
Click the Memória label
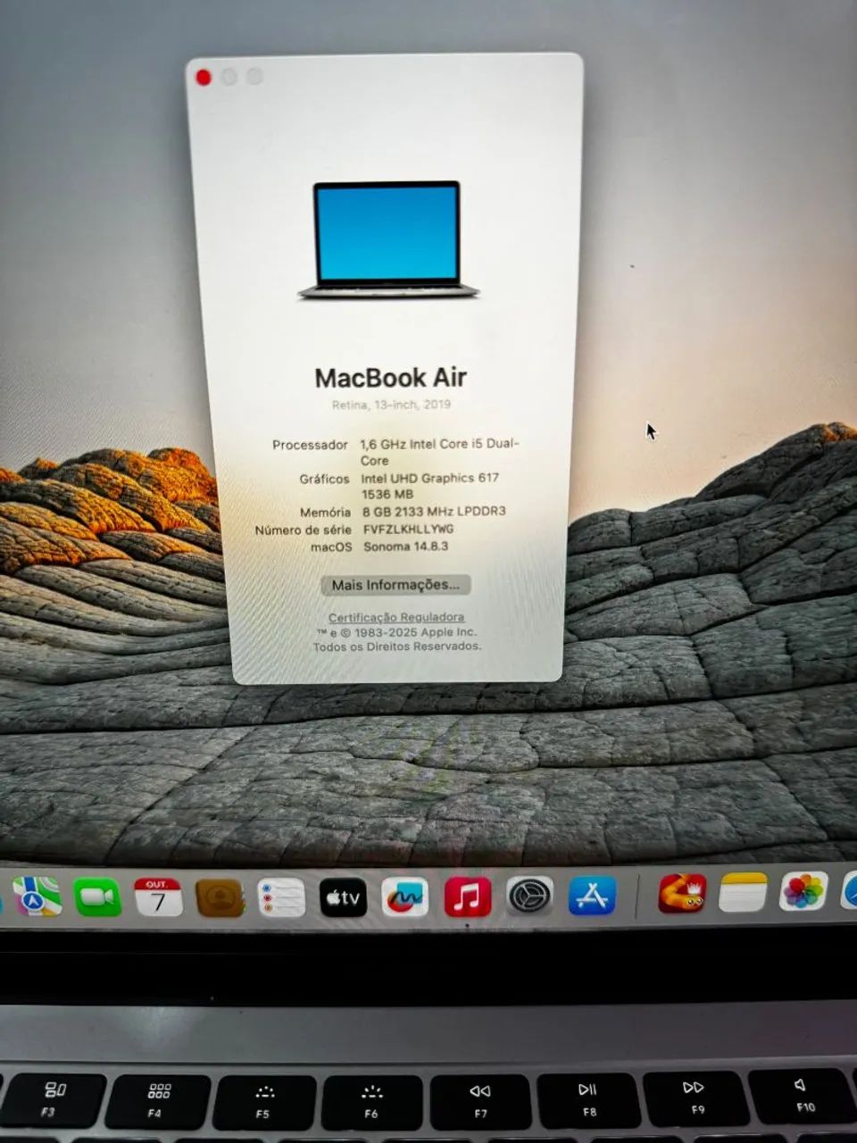click(325, 513)
